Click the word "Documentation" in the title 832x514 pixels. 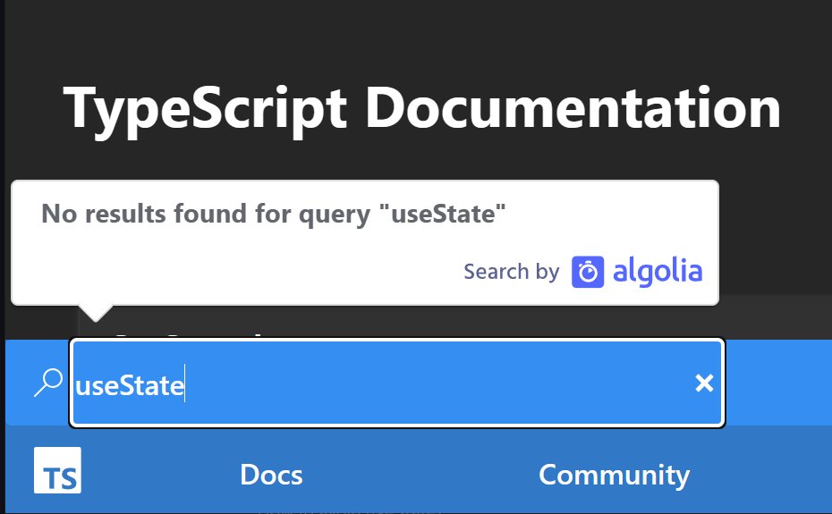573,108
